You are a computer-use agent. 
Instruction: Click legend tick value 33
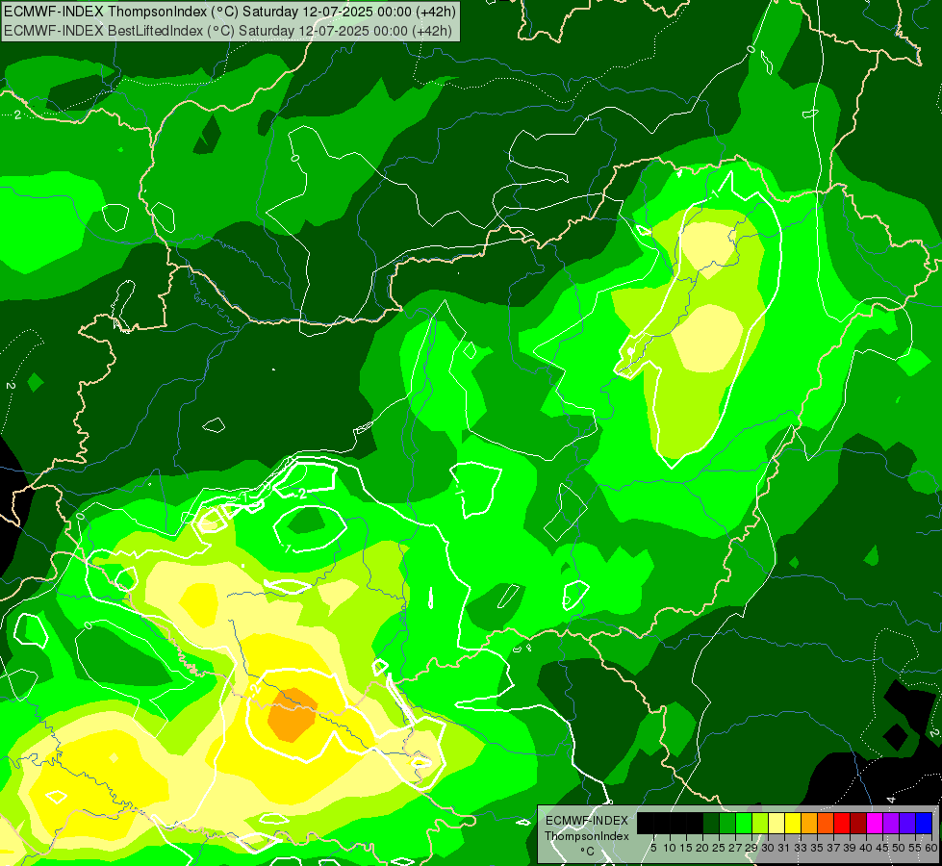[x=801, y=848]
